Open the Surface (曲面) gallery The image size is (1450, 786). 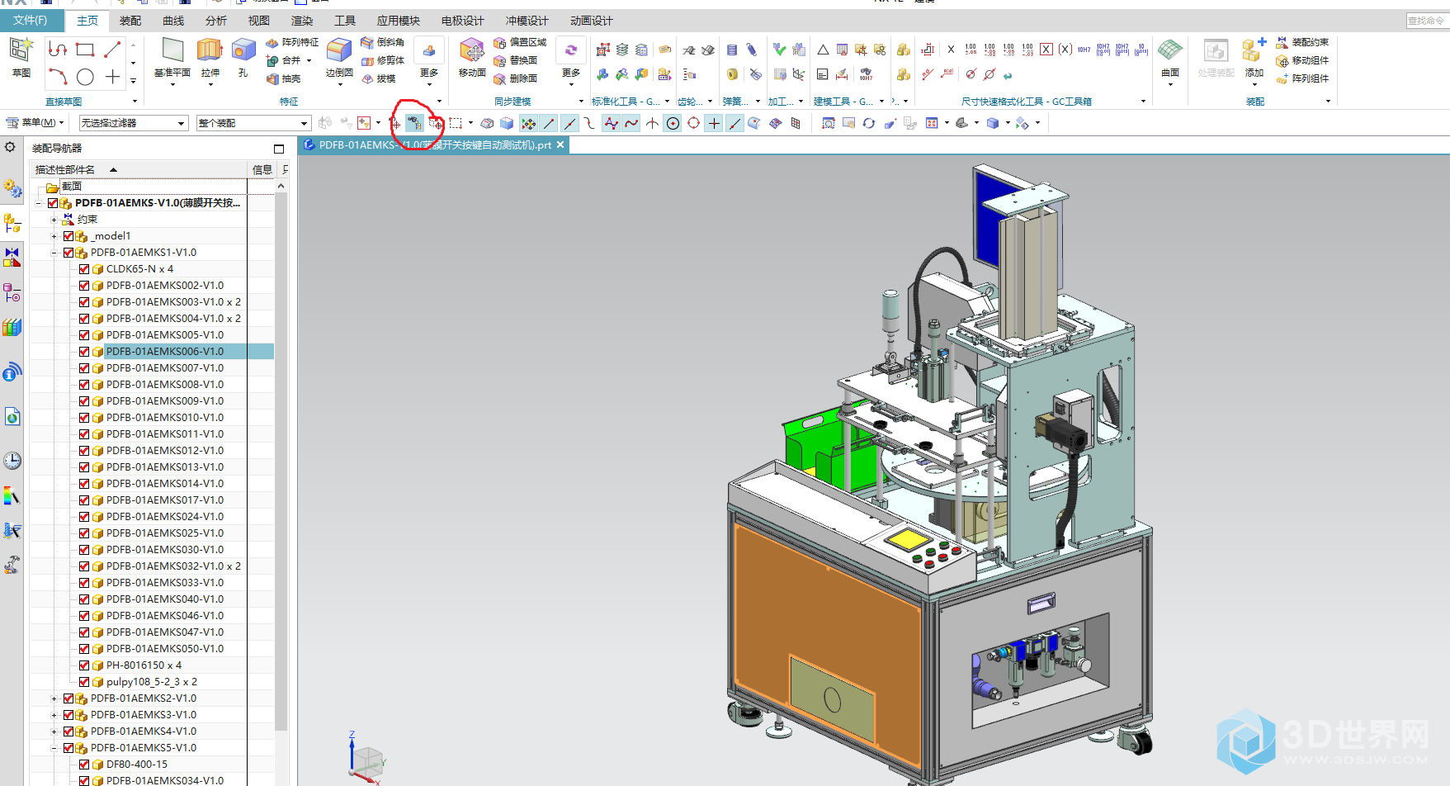pyautogui.click(x=1170, y=59)
